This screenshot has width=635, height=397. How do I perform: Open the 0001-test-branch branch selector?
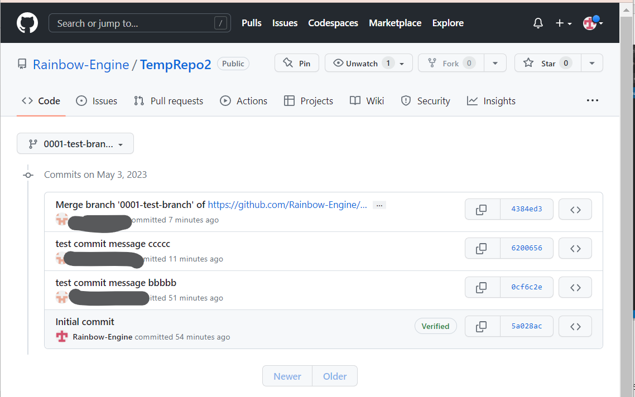[75, 144]
